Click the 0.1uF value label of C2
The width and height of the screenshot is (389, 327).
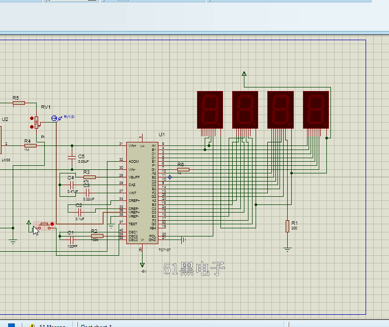[80, 219]
